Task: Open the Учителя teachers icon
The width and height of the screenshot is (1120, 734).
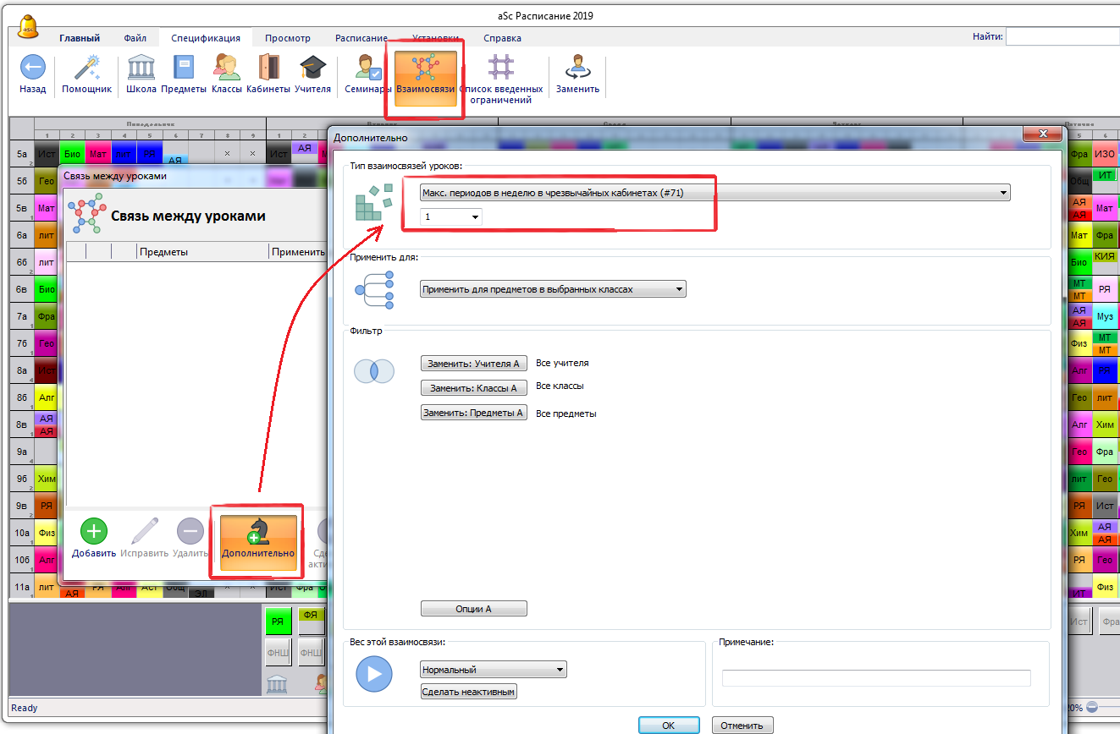Action: pyautogui.click(x=312, y=68)
